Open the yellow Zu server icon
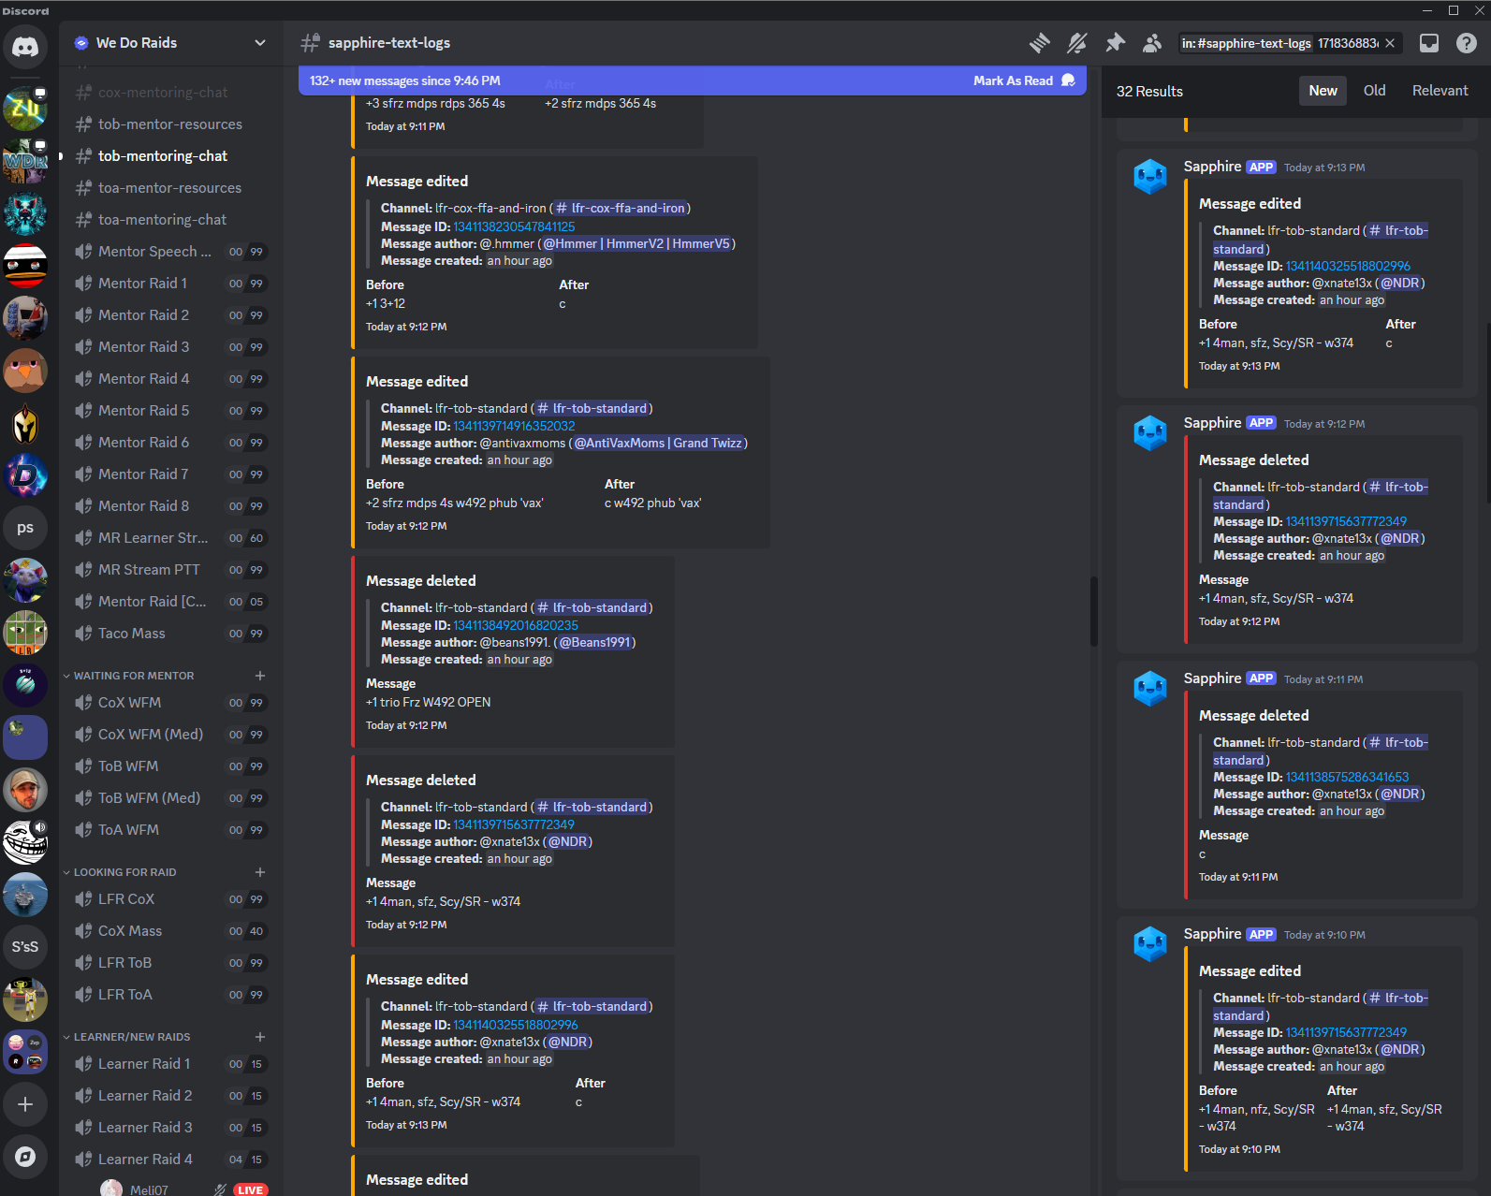 (25, 109)
